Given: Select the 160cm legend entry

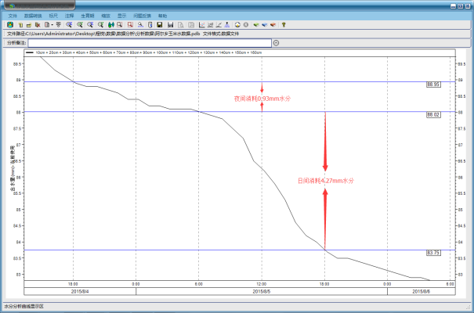Looking at the screenshot, I should (x=256, y=52).
